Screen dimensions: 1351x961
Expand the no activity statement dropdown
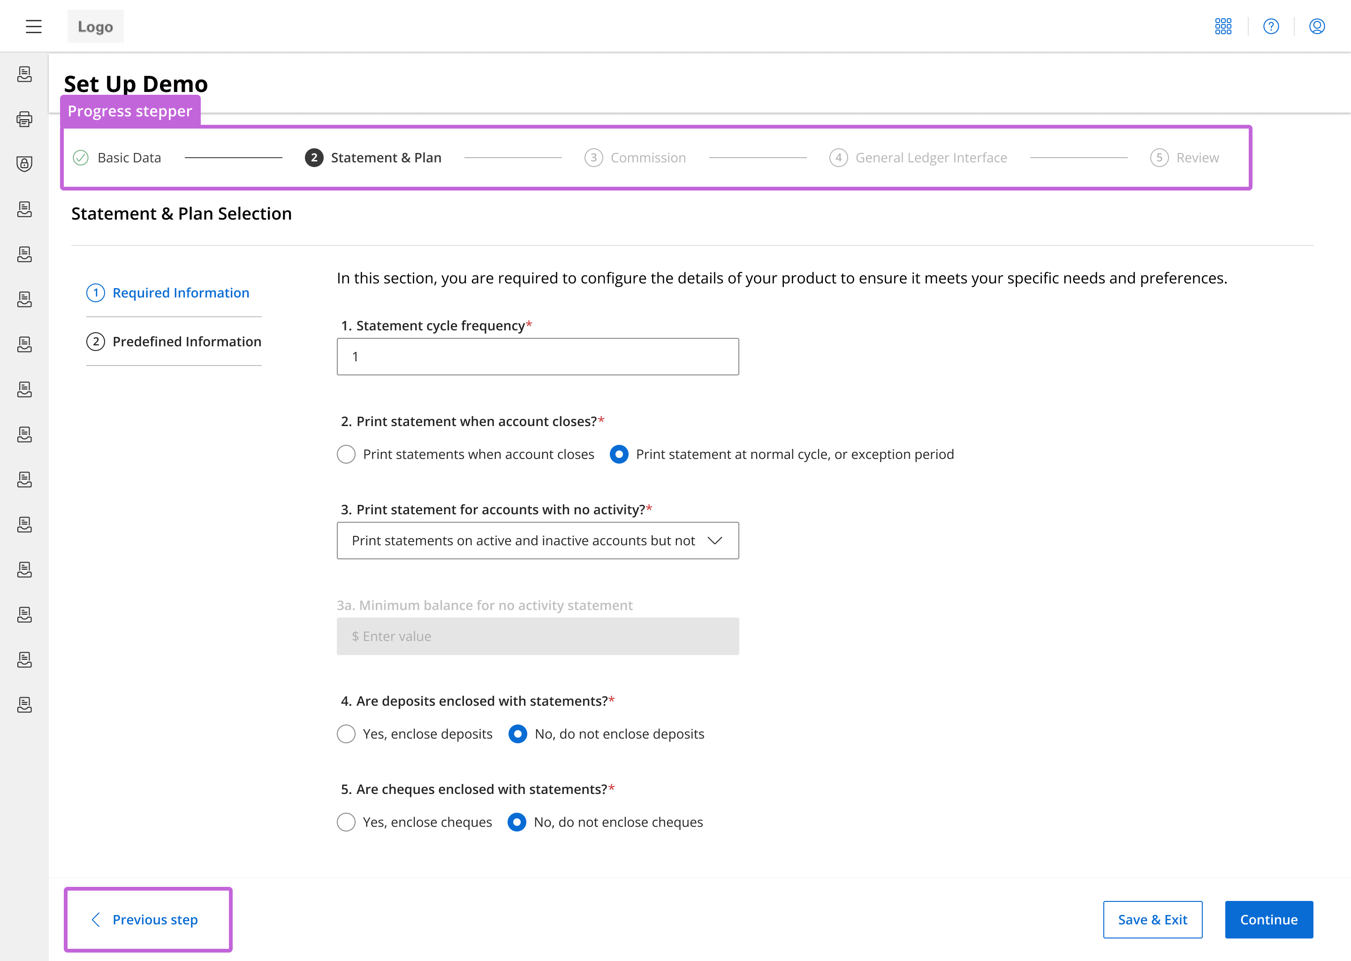[714, 540]
